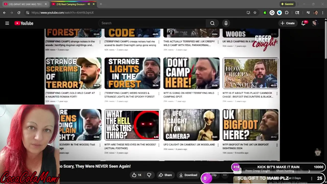Image resolution: width=327 pixels, height=184 pixels.
Task: Open the blue shield extension icon
Action: point(279,13)
